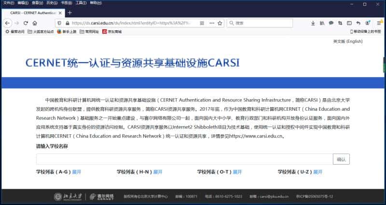386x205 pixels.
Task: Click the school name input field
Action: coord(184,159)
